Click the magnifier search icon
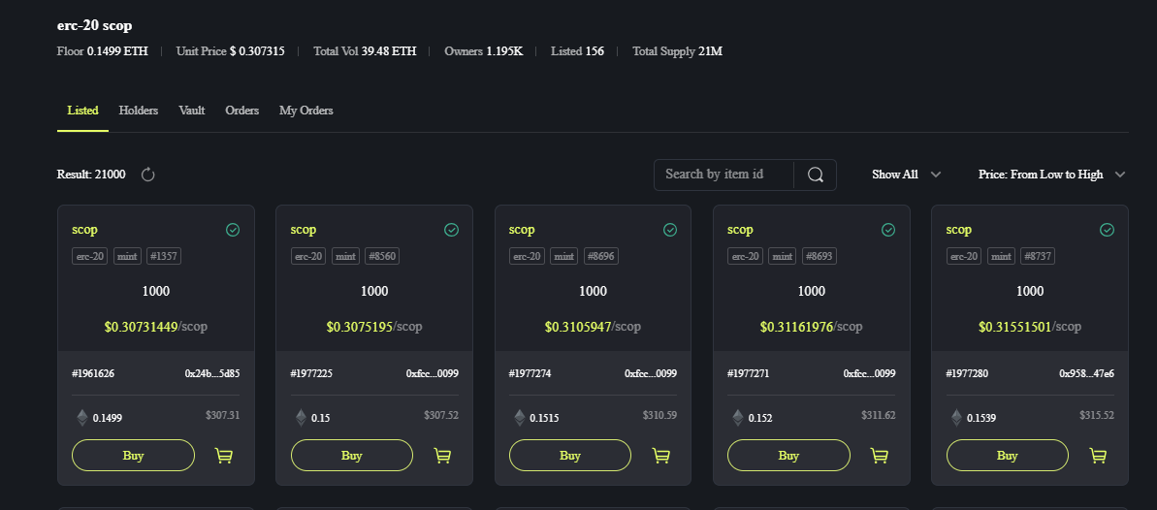Image resolution: width=1157 pixels, height=510 pixels. (816, 175)
